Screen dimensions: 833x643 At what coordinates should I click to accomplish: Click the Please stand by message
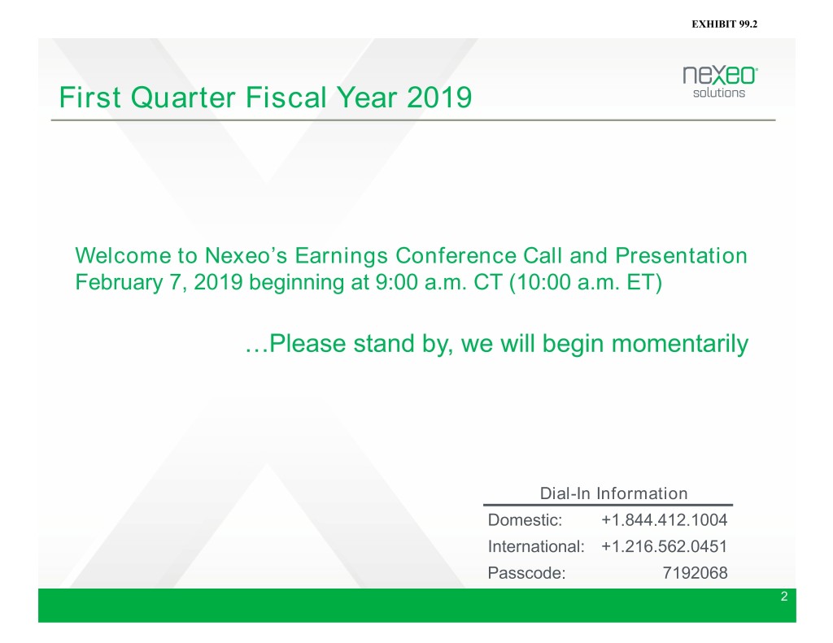[495, 345]
